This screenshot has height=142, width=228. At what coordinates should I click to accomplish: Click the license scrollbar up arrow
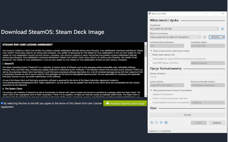click(x=146, y=43)
